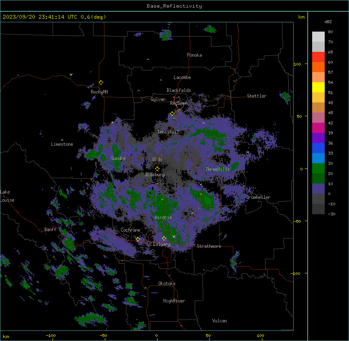Image resolution: width=349 pixels, height=341 pixels.
Task: Click the red 65 dBZ legend swatch
Action: 318,57
